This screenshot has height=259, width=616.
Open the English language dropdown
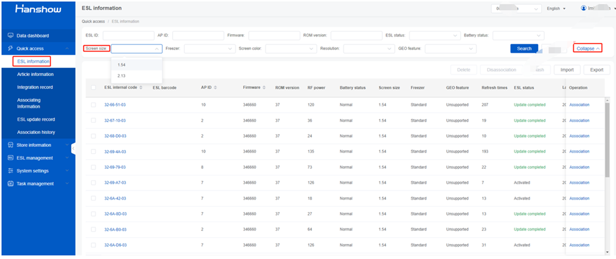point(556,9)
